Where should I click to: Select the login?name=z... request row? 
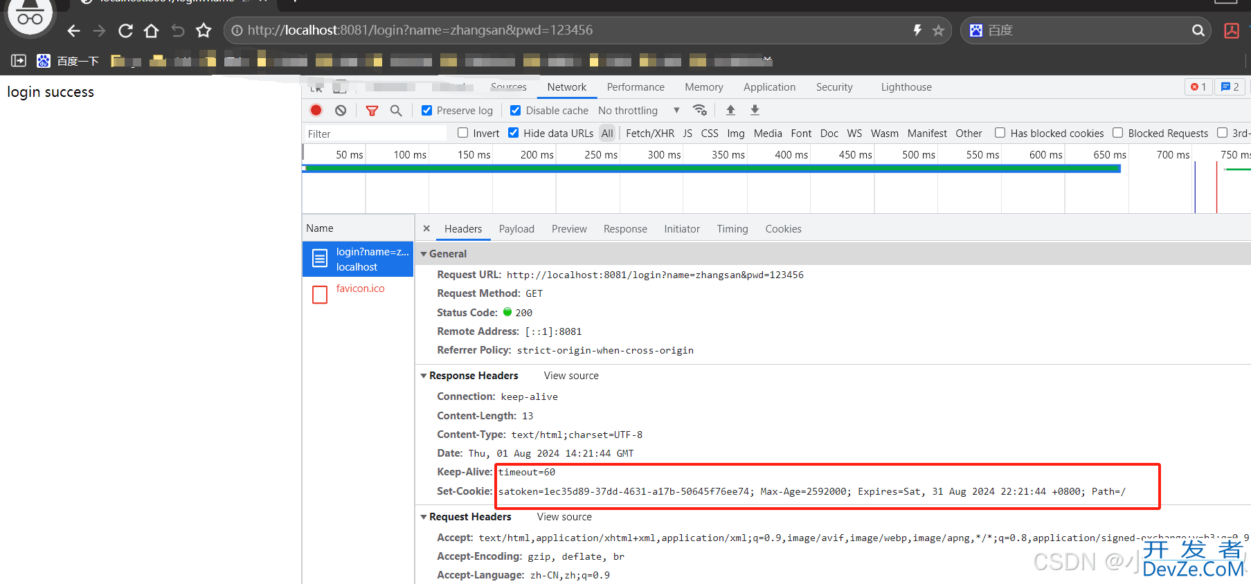tap(358, 259)
